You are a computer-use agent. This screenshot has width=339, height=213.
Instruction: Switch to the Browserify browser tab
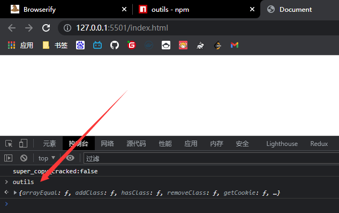tap(67, 9)
